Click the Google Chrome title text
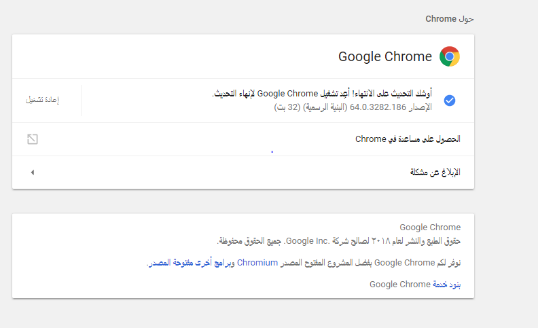This screenshot has height=328, width=538. [385, 56]
